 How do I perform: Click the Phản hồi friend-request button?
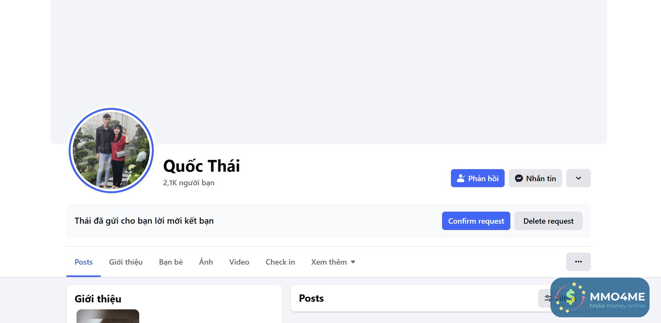coord(477,178)
